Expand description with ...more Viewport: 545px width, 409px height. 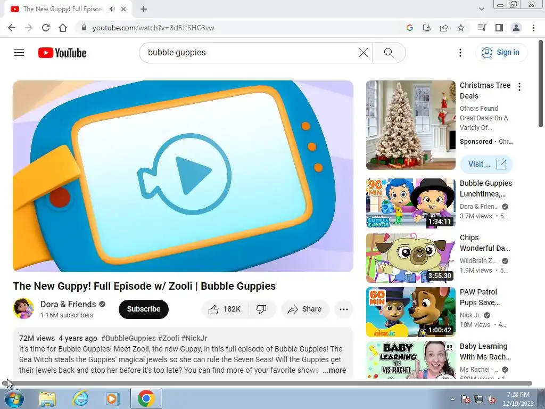pyautogui.click(x=334, y=371)
